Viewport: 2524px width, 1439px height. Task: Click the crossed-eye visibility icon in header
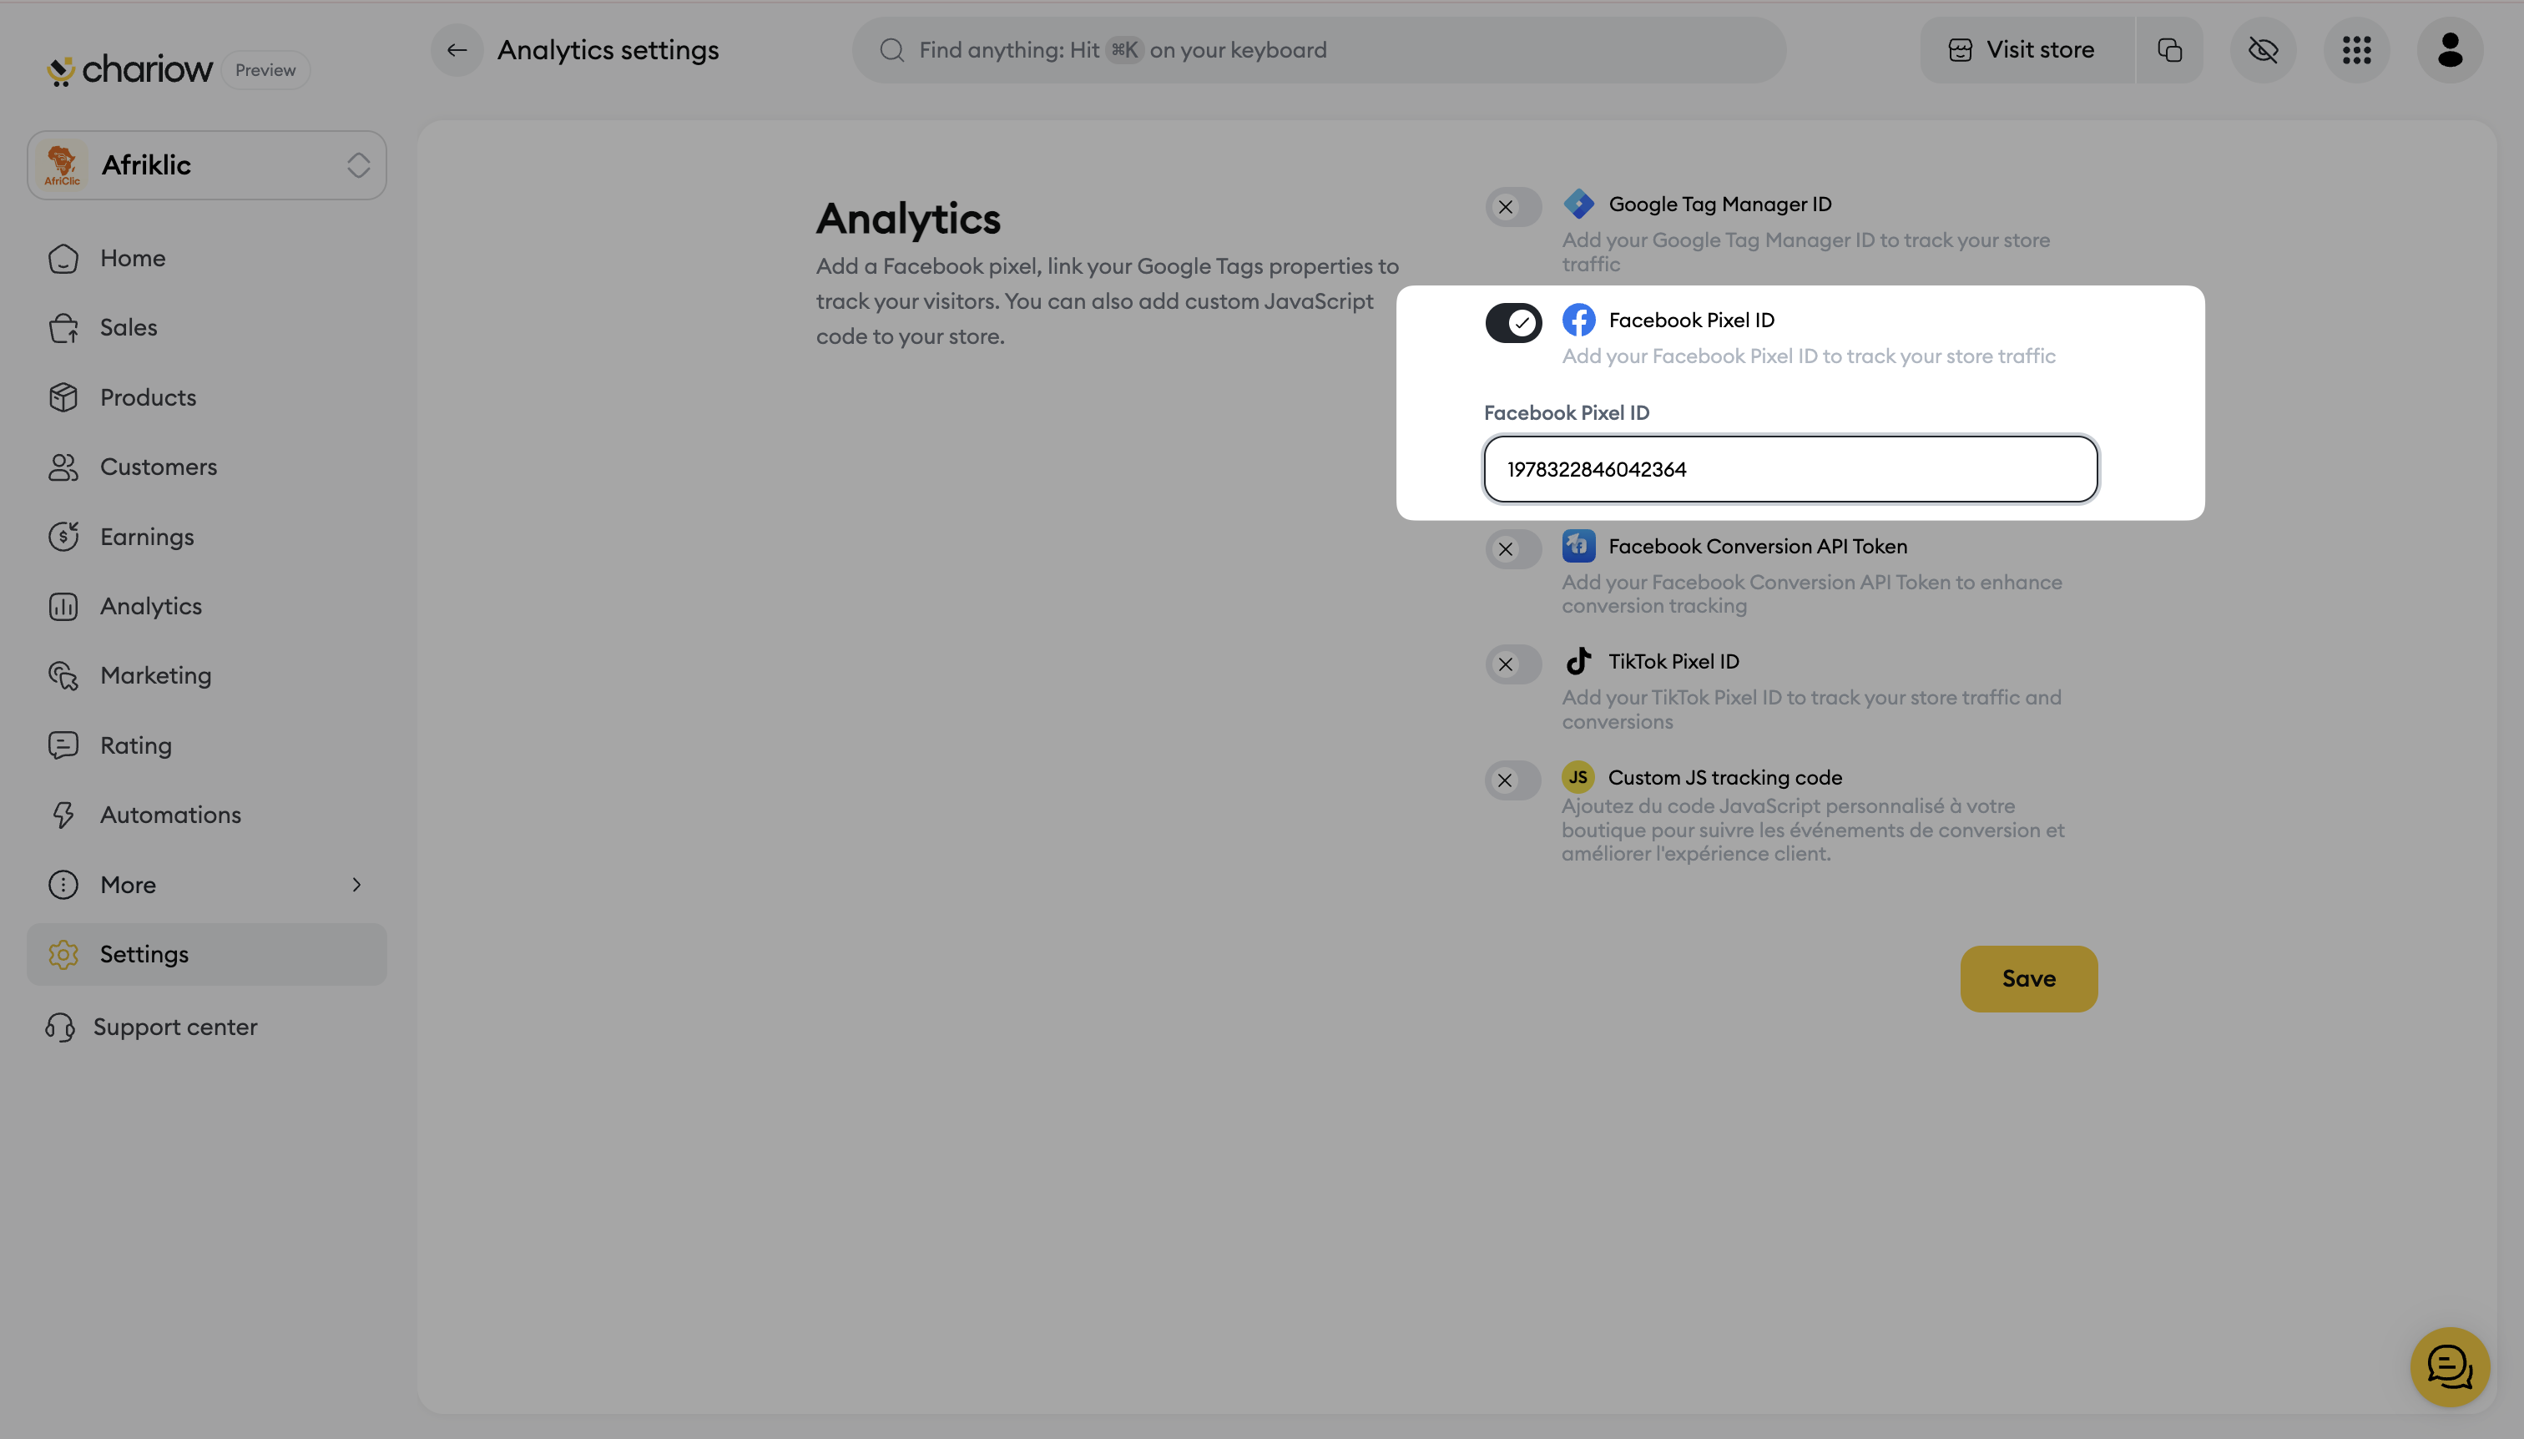2262,50
